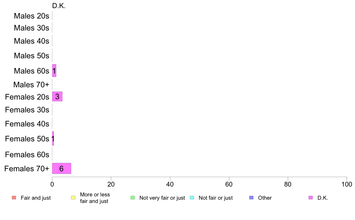Click the Males 70+ row label

coord(31,85)
